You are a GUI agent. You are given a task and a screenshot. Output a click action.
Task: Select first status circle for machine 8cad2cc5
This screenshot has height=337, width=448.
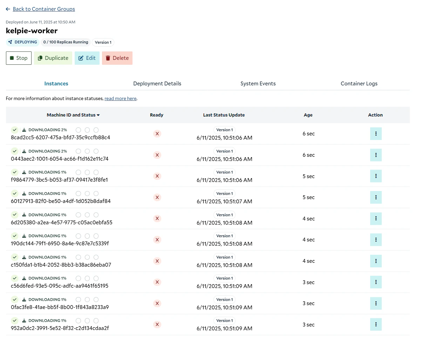point(78,130)
